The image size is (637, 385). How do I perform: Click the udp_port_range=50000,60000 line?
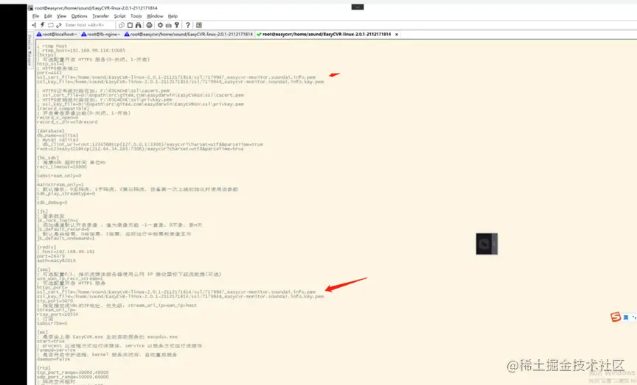click(x=73, y=377)
